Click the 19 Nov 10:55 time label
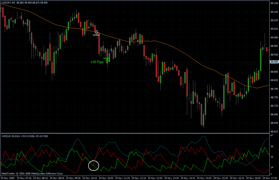279x180 pixels. coord(106,178)
